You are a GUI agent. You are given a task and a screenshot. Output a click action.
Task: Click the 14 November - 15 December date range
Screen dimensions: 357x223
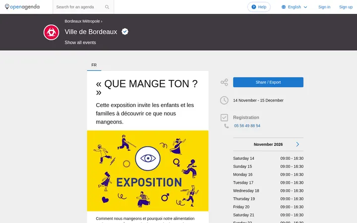point(258,100)
